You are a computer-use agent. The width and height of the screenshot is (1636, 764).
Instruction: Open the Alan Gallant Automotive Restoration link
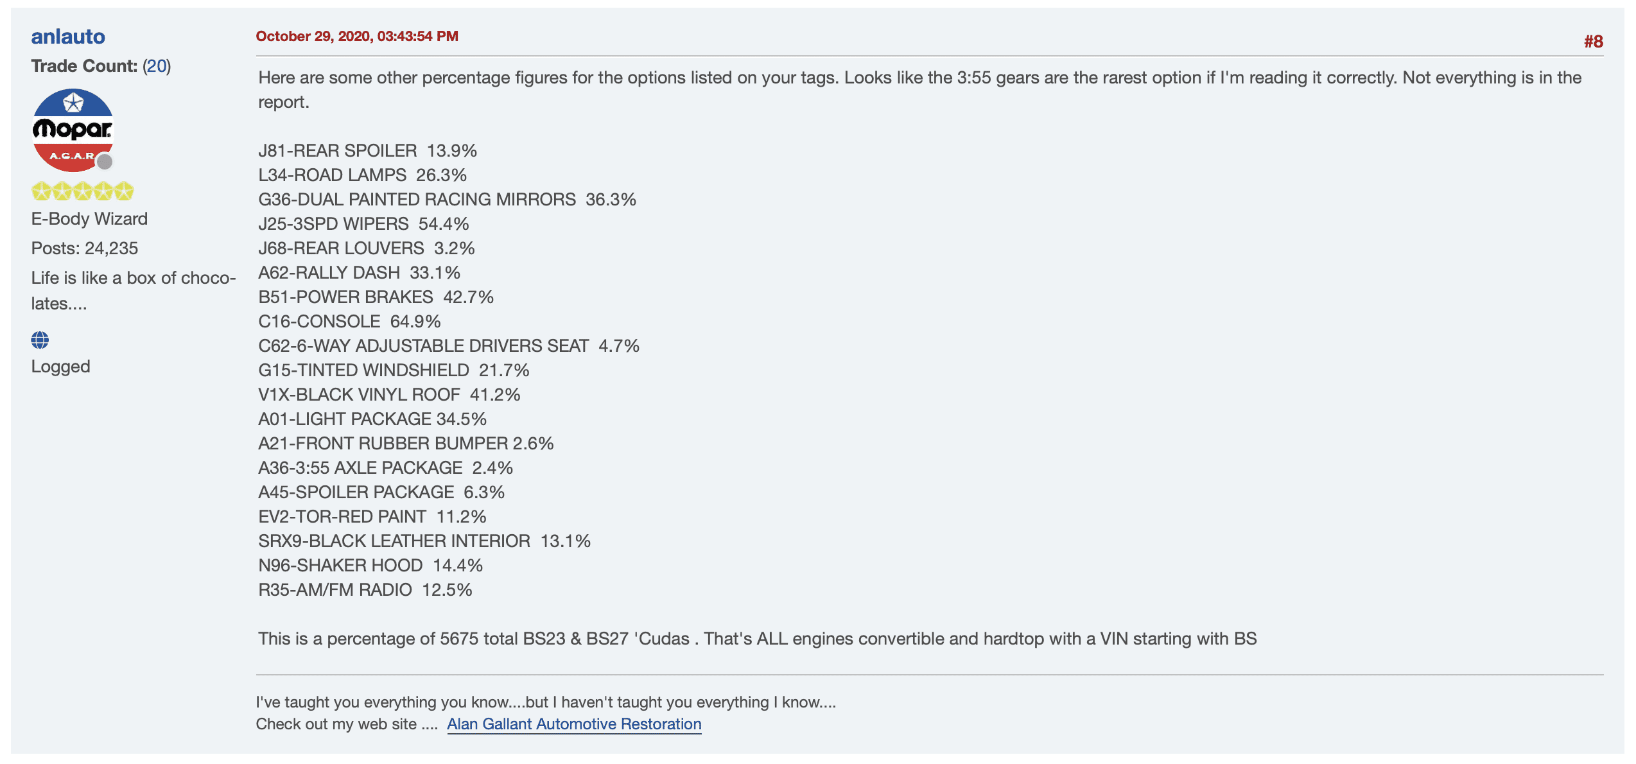[574, 724]
